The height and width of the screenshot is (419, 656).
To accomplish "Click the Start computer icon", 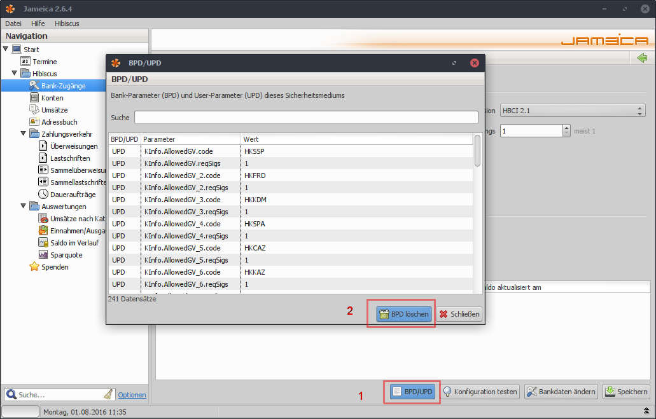I will click(x=17, y=50).
